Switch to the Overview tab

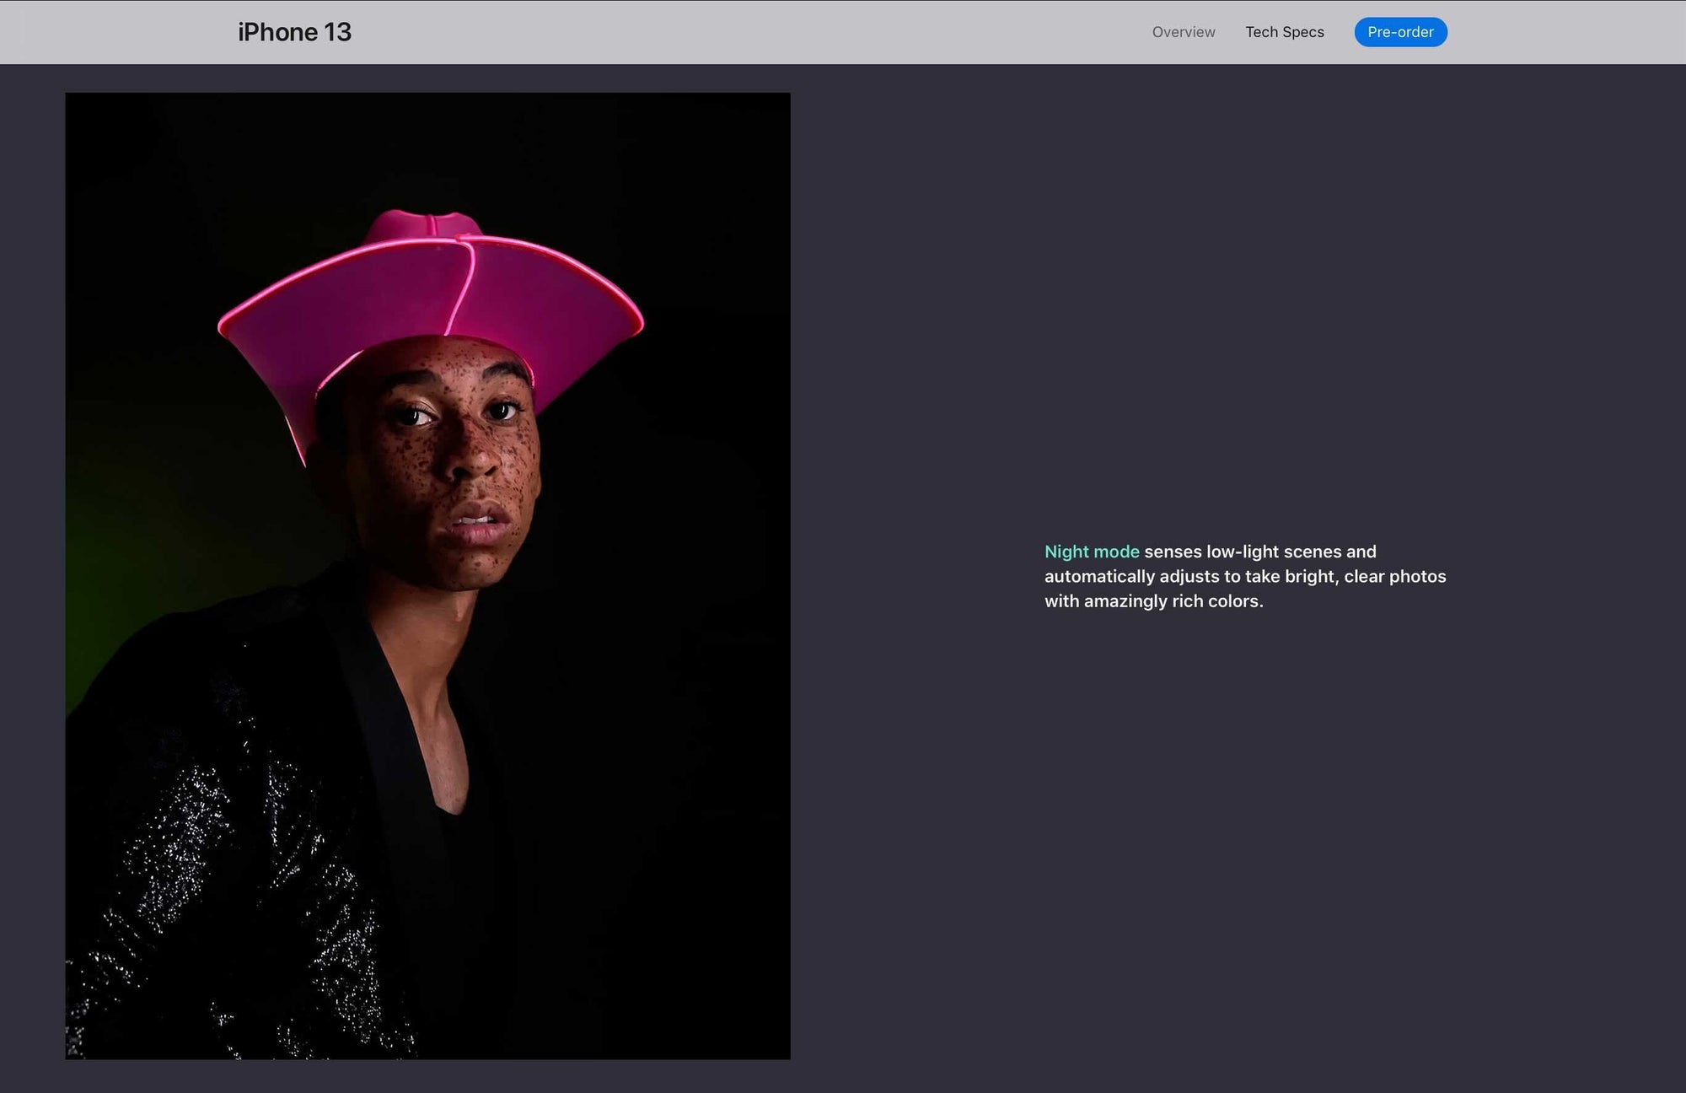(x=1183, y=32)
